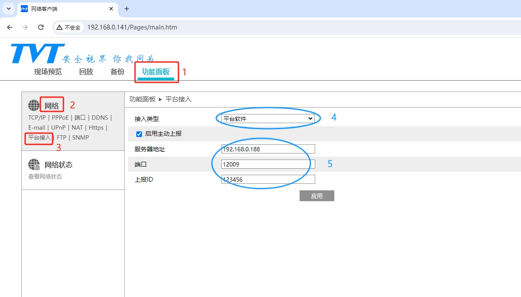Click the 服务器地址 input field
The image size is (521, 297).
pos(268,149)
